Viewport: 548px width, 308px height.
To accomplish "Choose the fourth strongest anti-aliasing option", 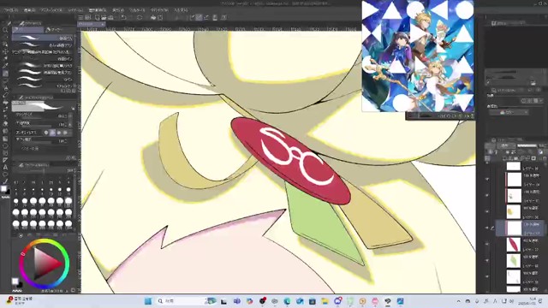I will pyautogui.click(x=65, y=133).
